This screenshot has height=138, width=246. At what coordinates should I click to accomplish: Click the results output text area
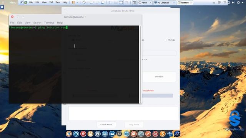click(123, 113)
